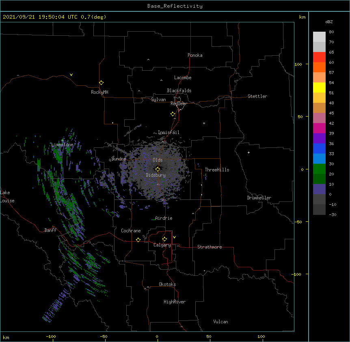Pick the darkest -30 to -10 dBZ swatch
The image size is (350, 342).
(x=319, y=210)
